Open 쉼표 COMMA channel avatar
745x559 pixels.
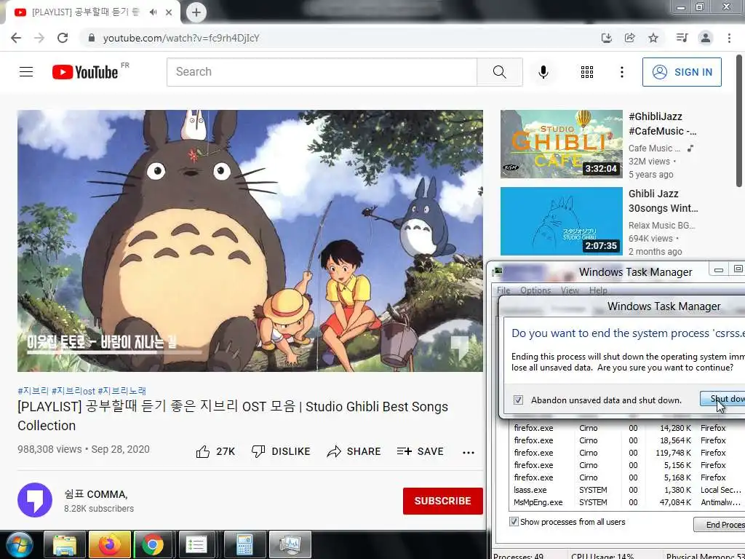click(35, 500)
